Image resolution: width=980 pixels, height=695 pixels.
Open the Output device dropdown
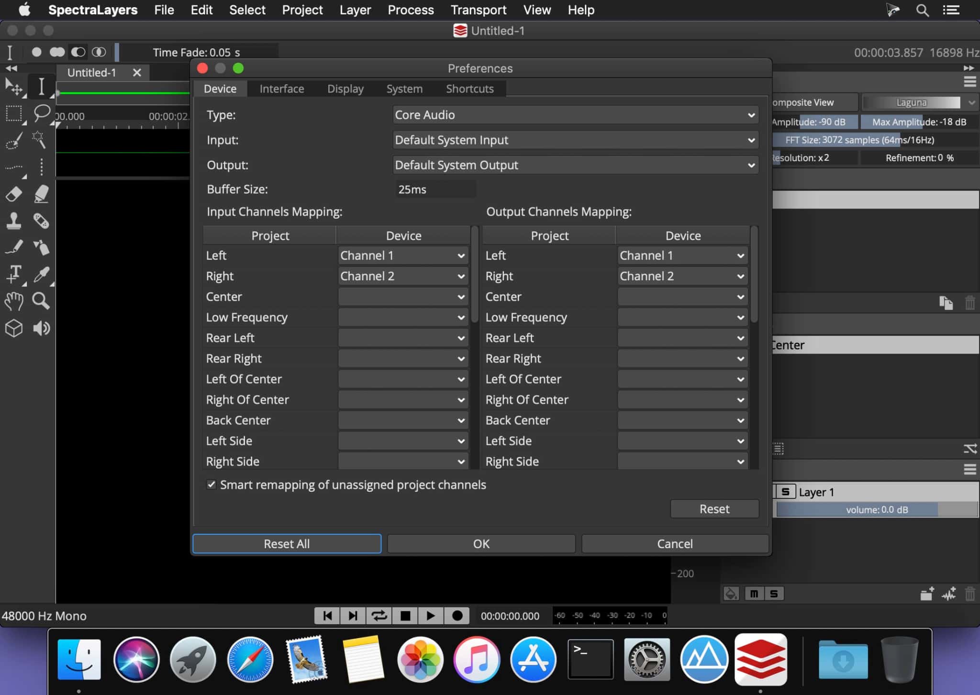click(x=575, y=165)
